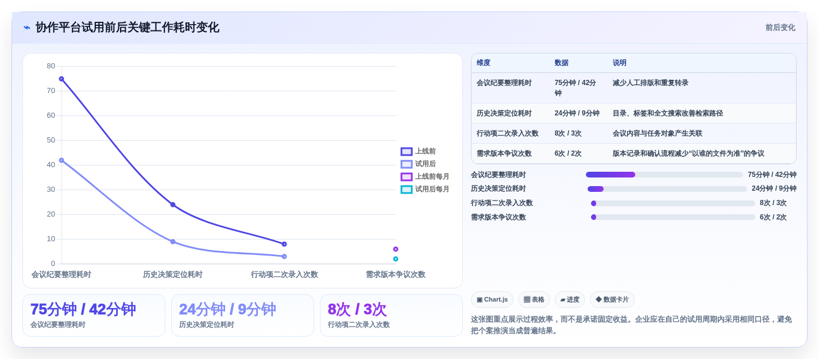Click the 上线前 point at 24 for 历史决策定位耗时

173,204
